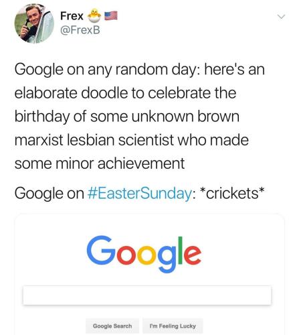Image resolution: width=299 pixels, height=335 pixels.
Task: Click the green l letter of the logo
Action: click(x=180, y=251)
